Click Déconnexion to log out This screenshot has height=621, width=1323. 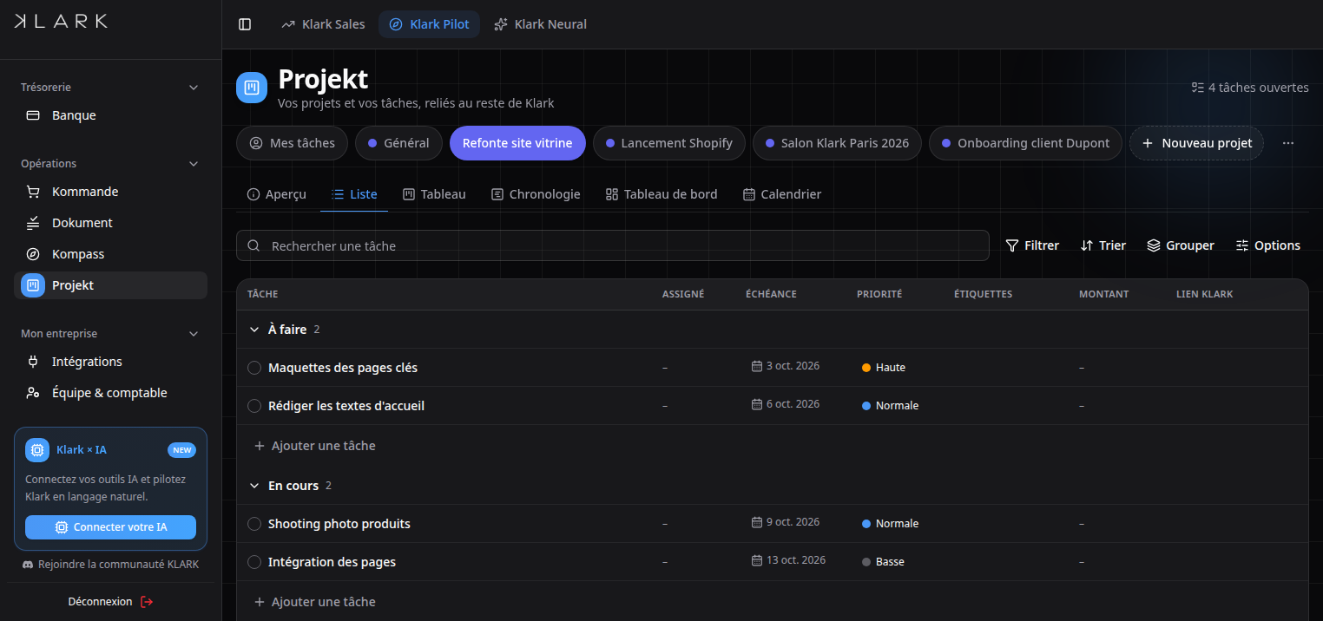pos(110,602)
